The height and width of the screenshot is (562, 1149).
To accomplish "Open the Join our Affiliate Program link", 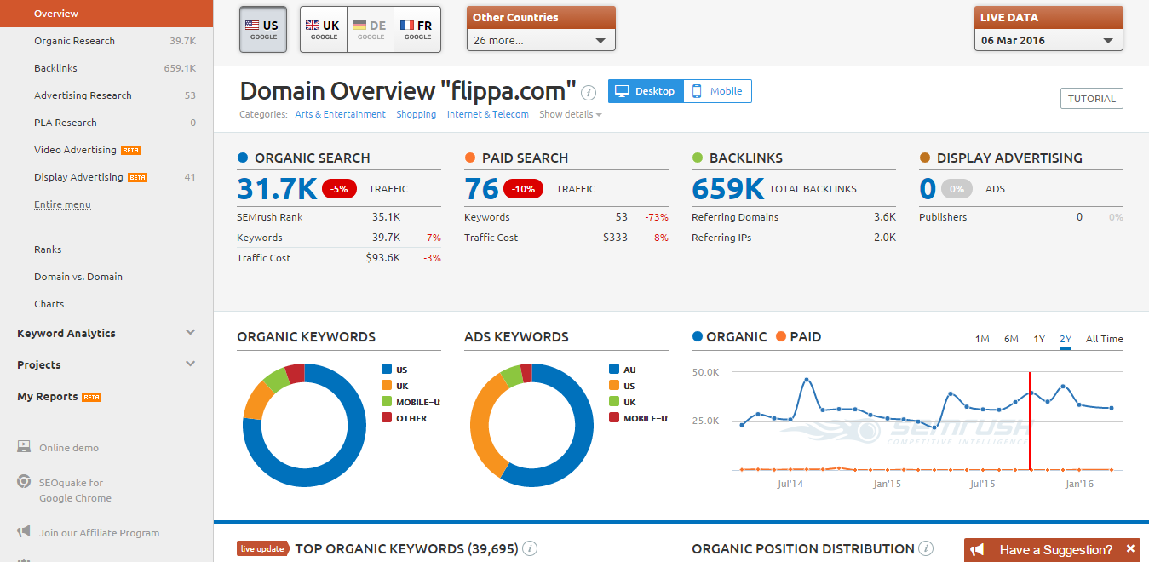I will 99,533.
